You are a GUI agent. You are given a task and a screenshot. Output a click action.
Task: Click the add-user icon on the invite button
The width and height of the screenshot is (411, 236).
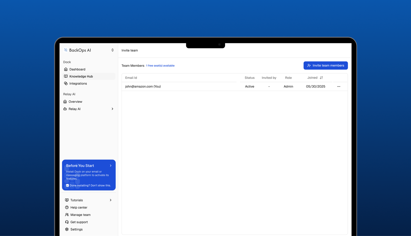click(309, 65)
